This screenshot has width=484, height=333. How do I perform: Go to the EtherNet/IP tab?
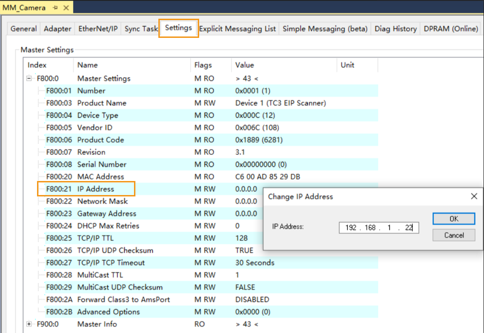coord(98,29)
